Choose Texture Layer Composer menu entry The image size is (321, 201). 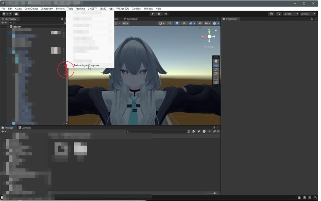pyautogui.click(x=86, y=65)
